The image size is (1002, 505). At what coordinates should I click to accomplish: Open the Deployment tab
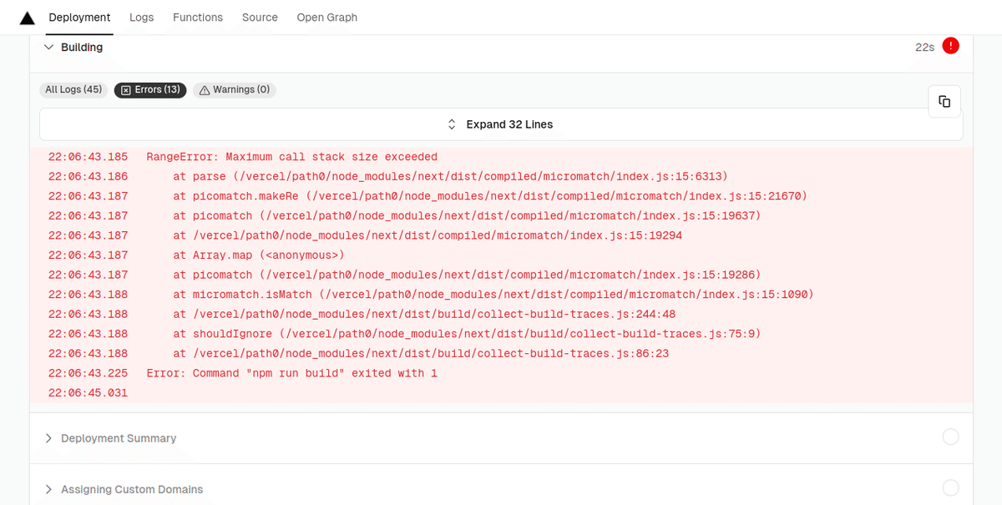click(79, 18)
